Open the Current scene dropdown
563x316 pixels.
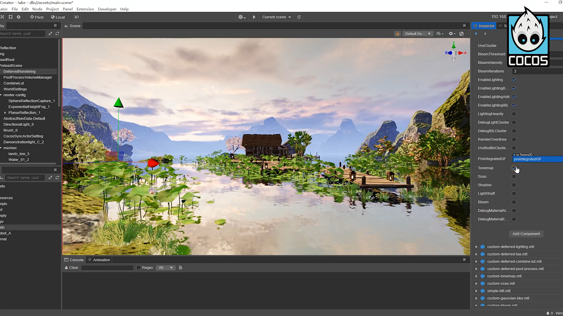tap(276, 17)
